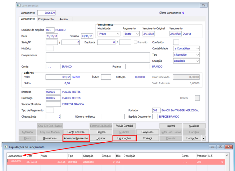Click the Histórico field
Image resolution: width=235 pixels, height=171 pixels.
[50, 48]
